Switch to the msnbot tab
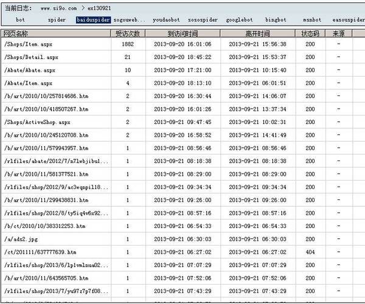Image resolution: width=365 pixels, height=304 pixels. (x=312, y=20)
